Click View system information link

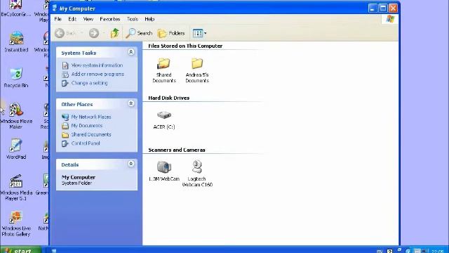pyautogui.click(x=97, y=65)
